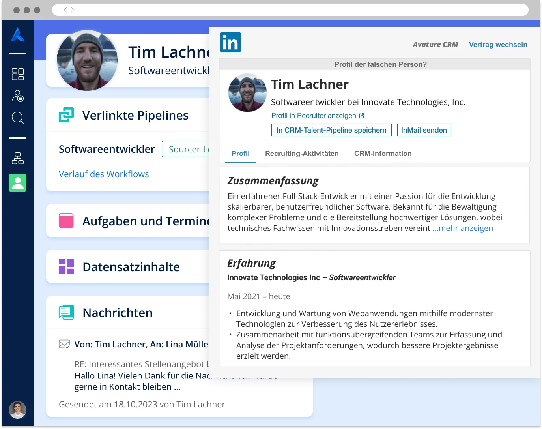Switch to the Recruiting-Aktivitäten tab
542x429 pixels.
point(302,154)
